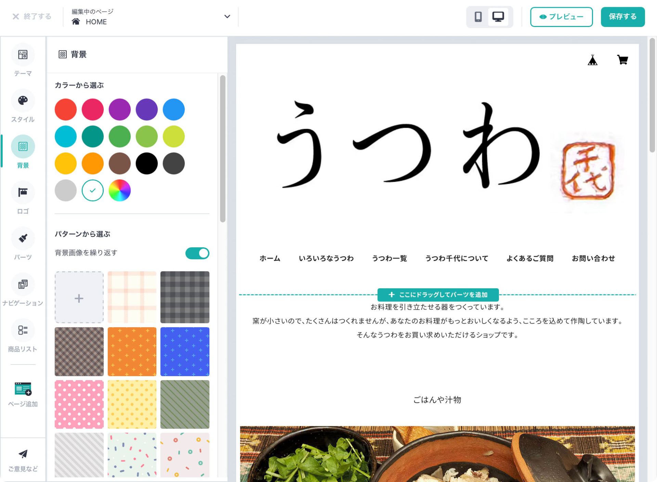Choose the blue plus-sign pattern

click(185, 352)
